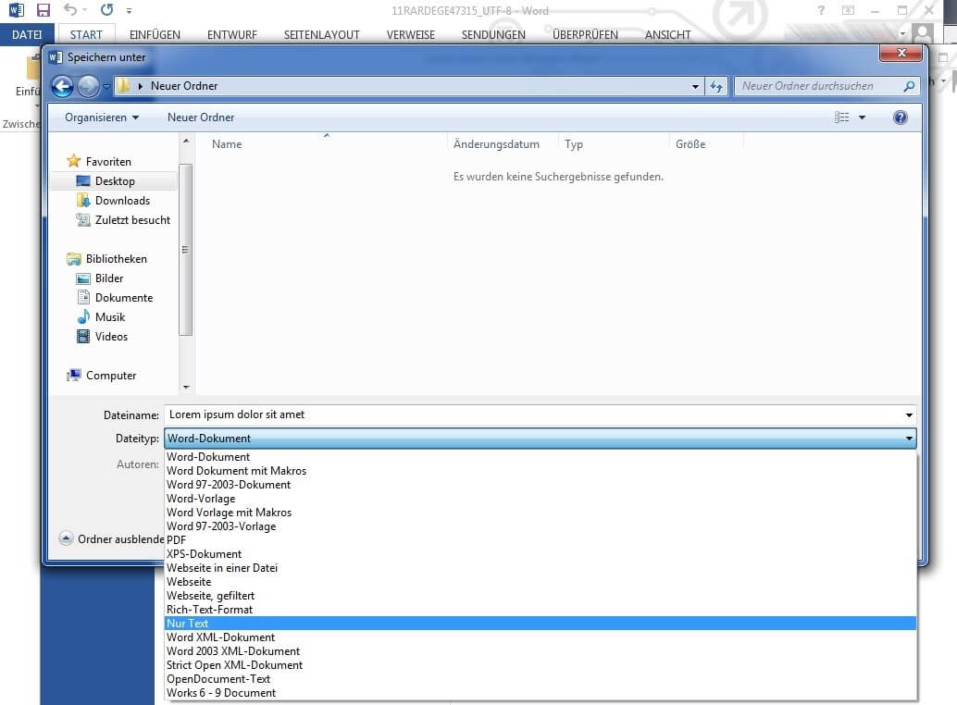Screen dimensions: 957x705
Task: Choose Word 2003 XML-Dokument file type
Action: click(541, 651)
